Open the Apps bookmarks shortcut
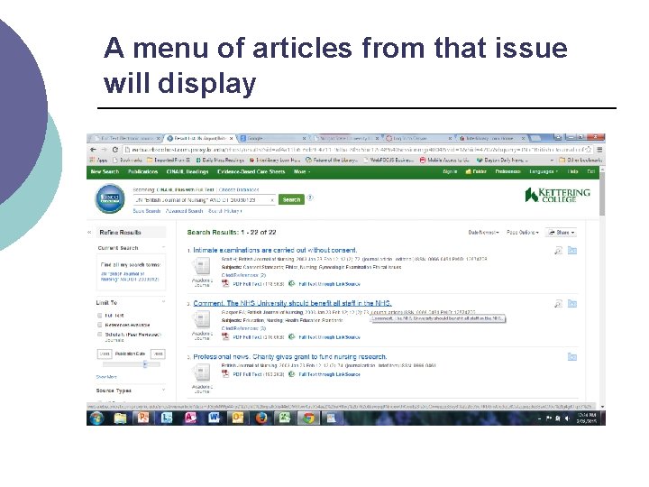This screenshot has width=649, height=487. tap(98, 160)
